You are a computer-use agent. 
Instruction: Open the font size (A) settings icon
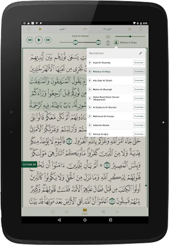tap(129, 29)
